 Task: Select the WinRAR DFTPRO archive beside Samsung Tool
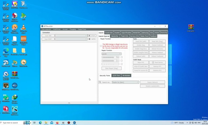point(15,75)
